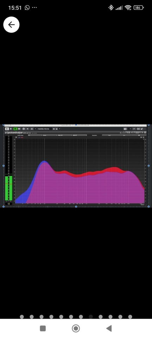
Task: Open the Stereo channel mode dropdown
Action: 50,135
